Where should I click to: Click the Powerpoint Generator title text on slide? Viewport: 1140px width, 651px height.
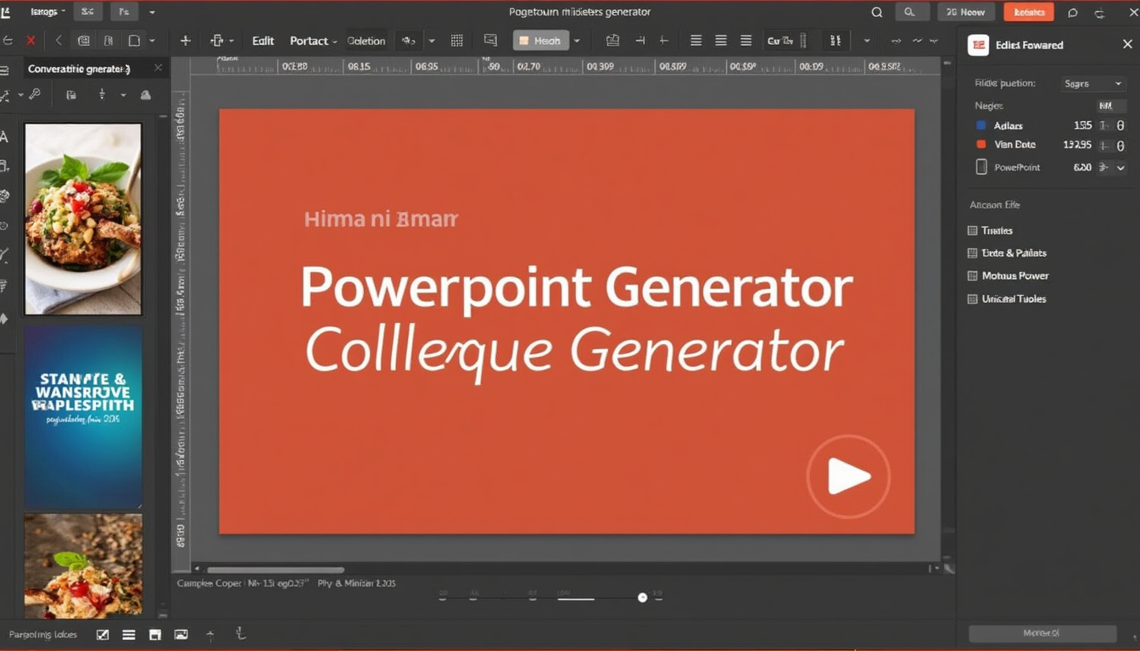[x=577, y=288]
